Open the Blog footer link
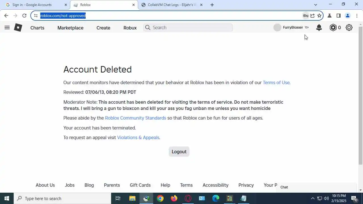 click(89, 185)
